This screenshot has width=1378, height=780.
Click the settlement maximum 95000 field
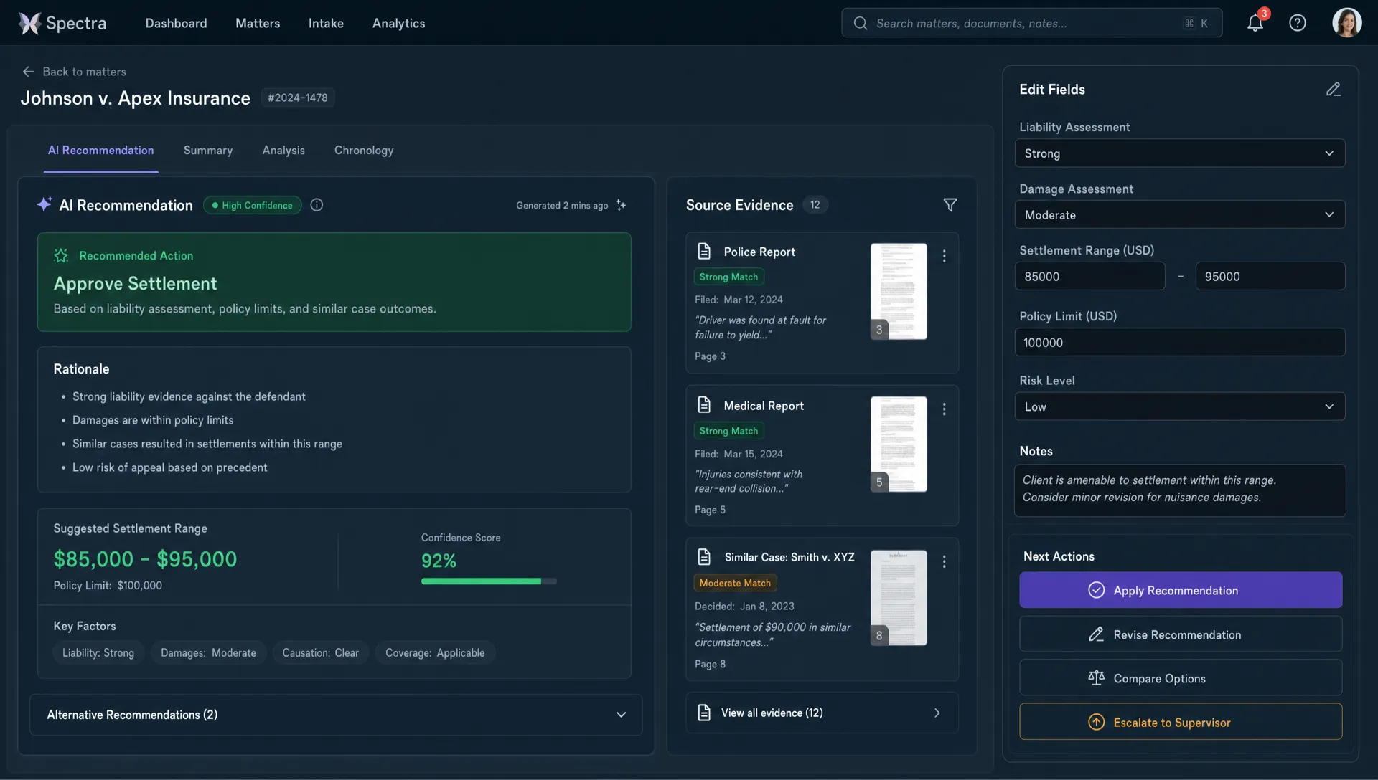tap(1270, 277)
